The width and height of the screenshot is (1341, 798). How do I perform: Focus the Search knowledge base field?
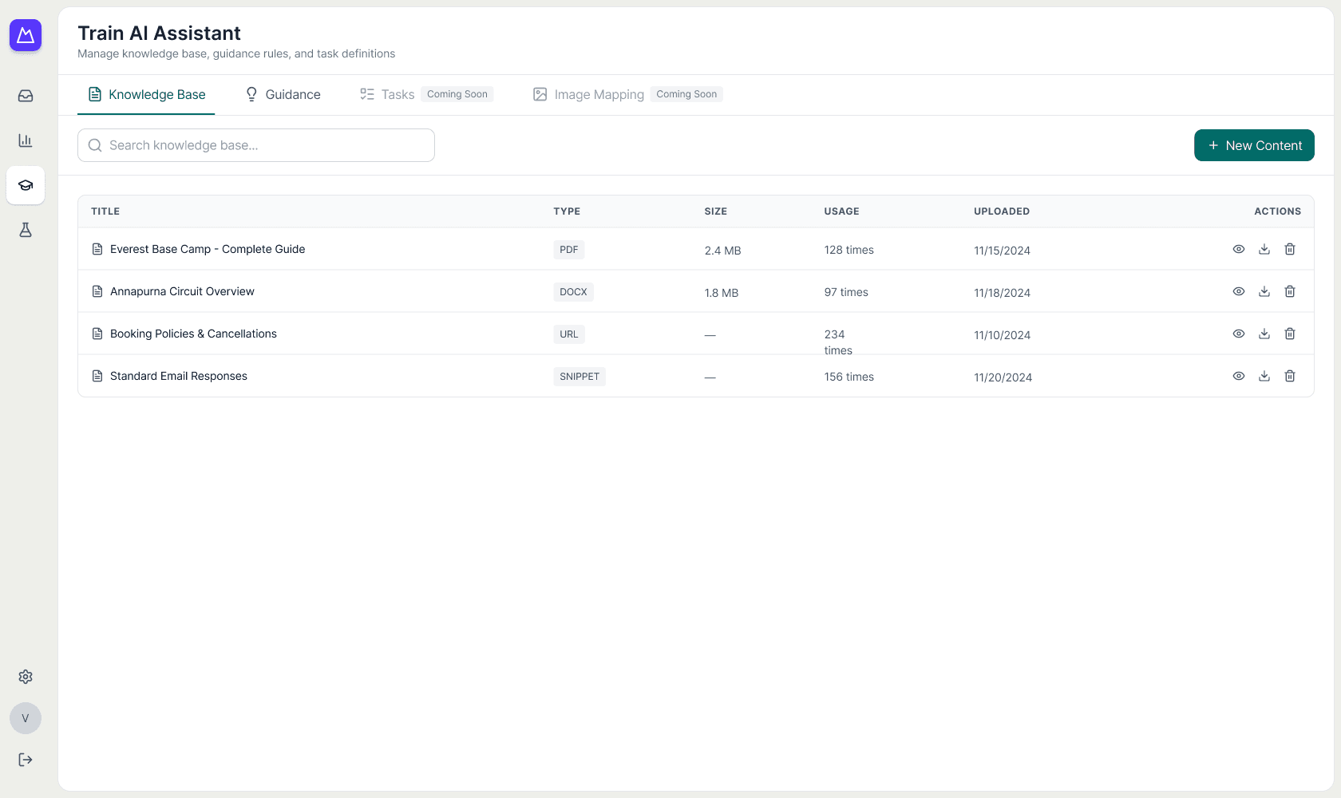click(256, 145)
